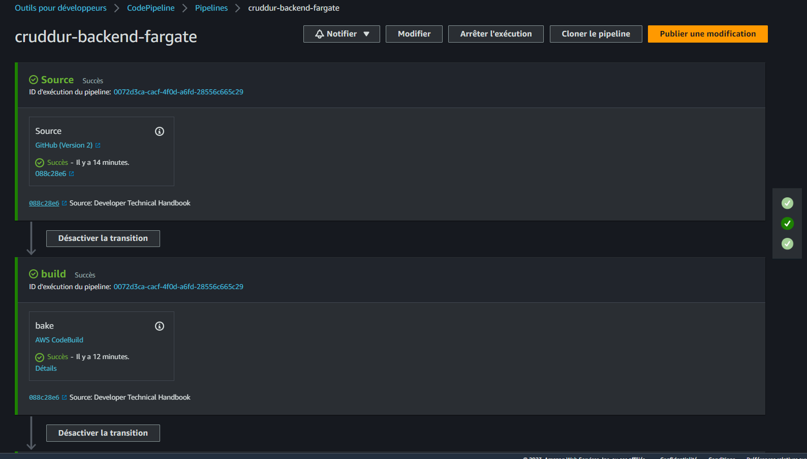
Task: Click 'Il y a 12 minutes' timestamp
Action: click(x=103, y=357)
